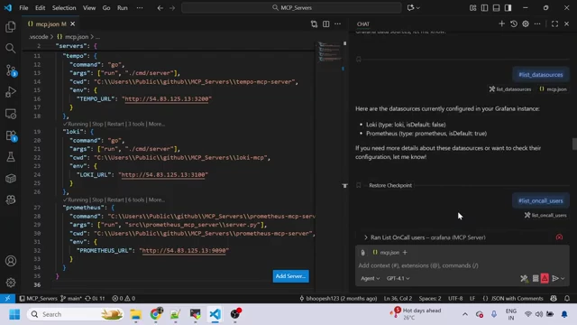Screen dimensions: 577x325
Task: Click the editor minimap
Action: 329,51
